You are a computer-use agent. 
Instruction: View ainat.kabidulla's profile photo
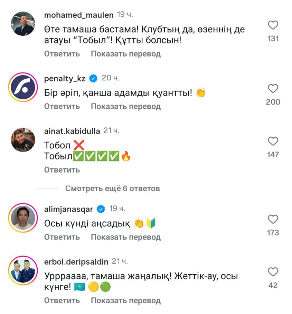coord(23,140)
